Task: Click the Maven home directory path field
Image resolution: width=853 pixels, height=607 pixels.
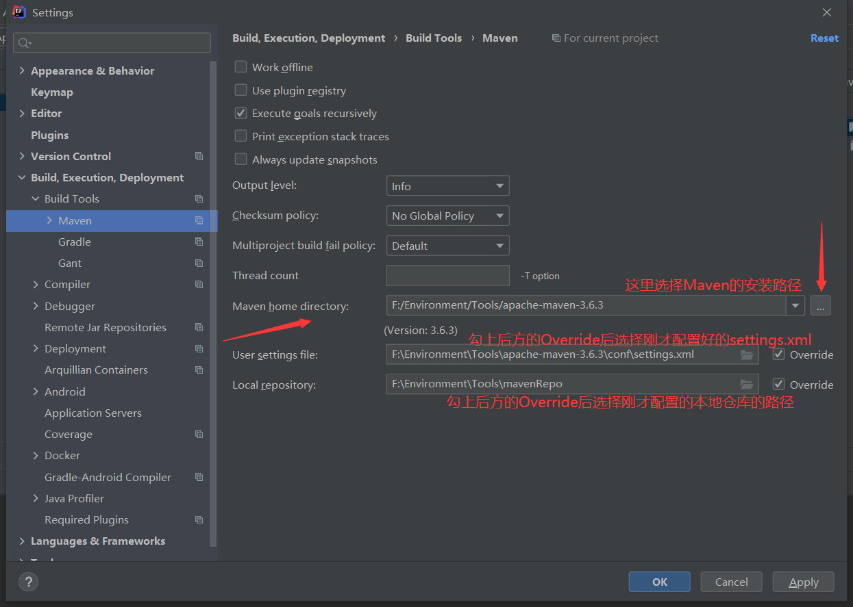Action: pyautogui.click(x=586, y=305)
